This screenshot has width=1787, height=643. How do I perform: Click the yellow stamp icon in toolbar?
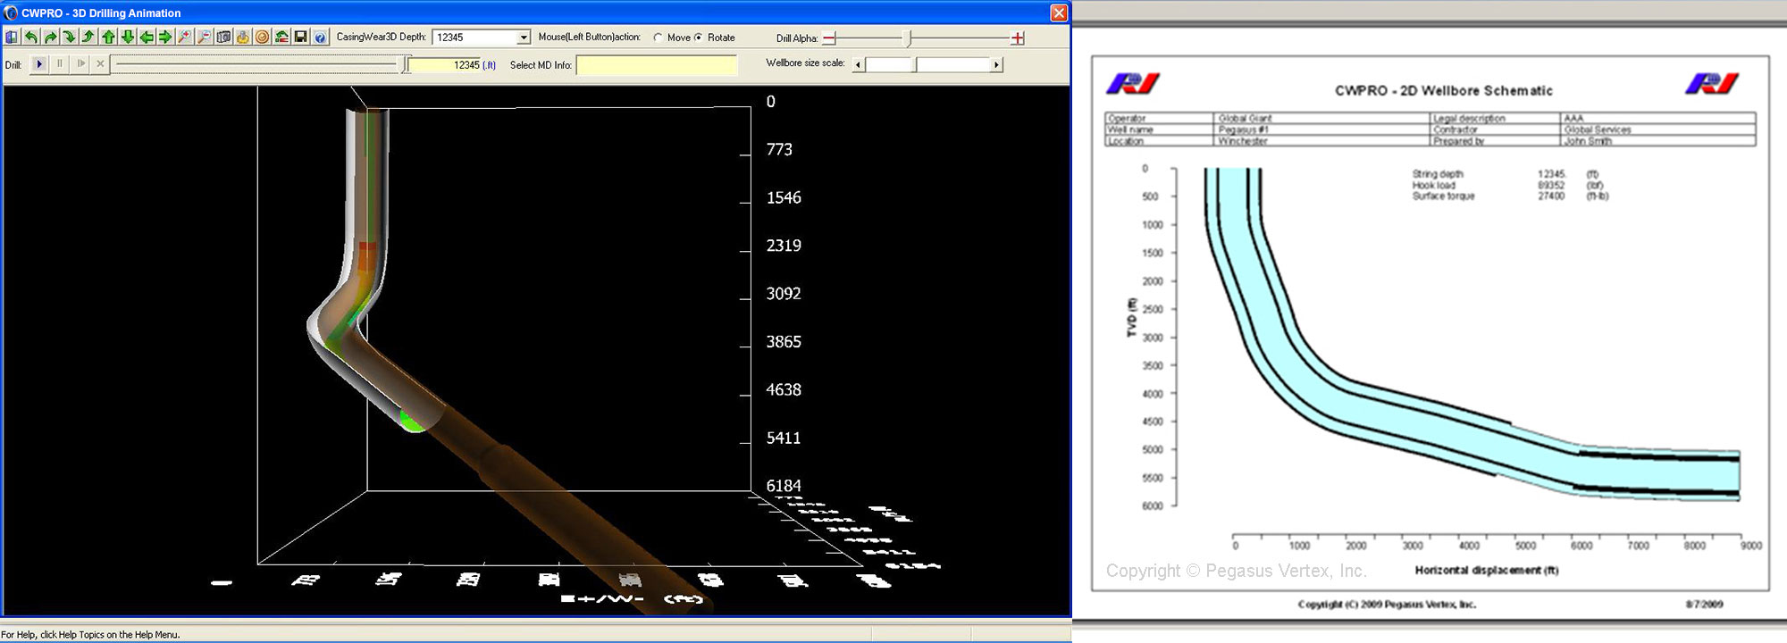242,37
